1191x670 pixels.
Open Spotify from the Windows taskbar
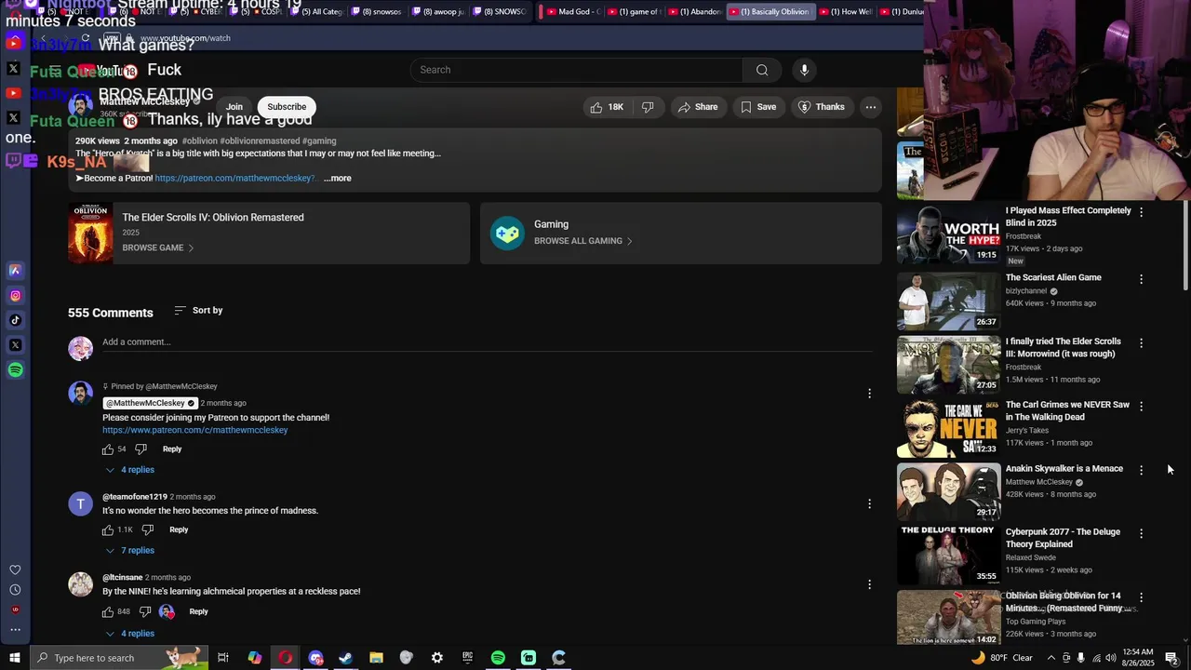click(x=498, y=658)
